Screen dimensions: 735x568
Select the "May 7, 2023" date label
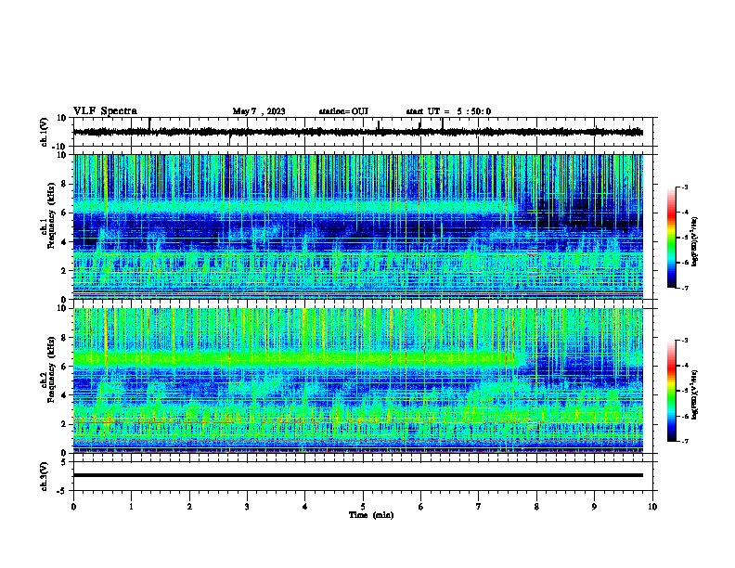[259, 111]
